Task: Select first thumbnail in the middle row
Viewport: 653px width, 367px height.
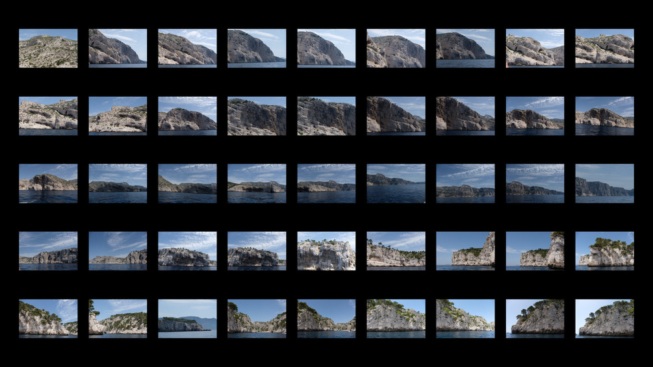Action: pos(48,183)
